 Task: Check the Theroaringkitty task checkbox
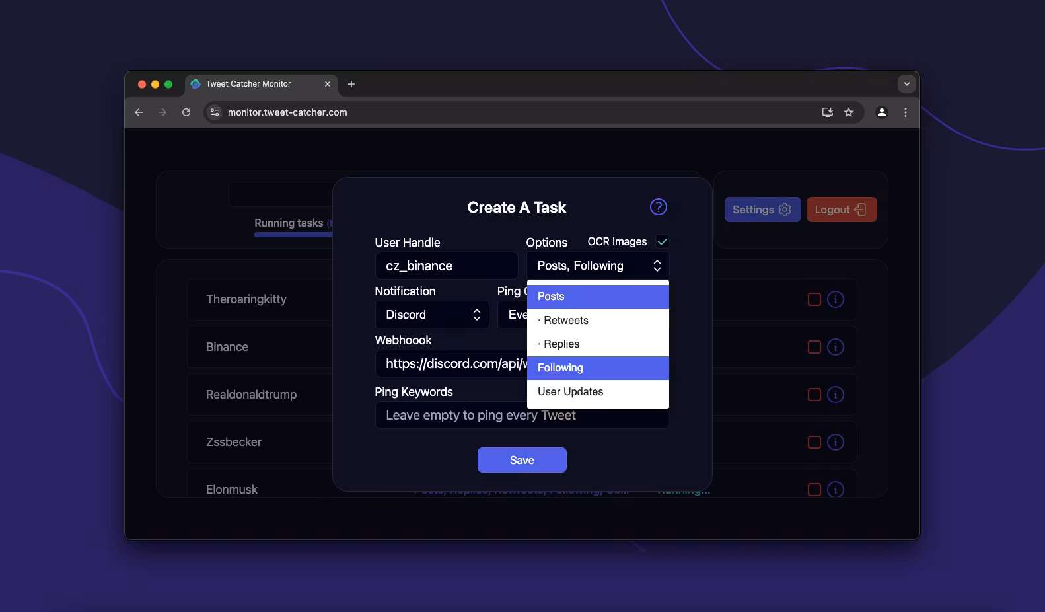[814, 299]
